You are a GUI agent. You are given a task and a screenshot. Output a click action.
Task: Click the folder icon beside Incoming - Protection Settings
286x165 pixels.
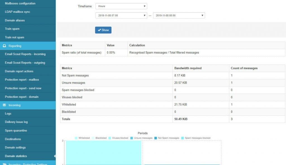coord(4,164)
